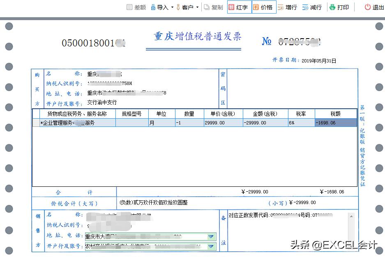Click the 减行 remove-row icon
Image resolution: width=385 pixels, height=257 pixels.
click(x=312, y=7)
